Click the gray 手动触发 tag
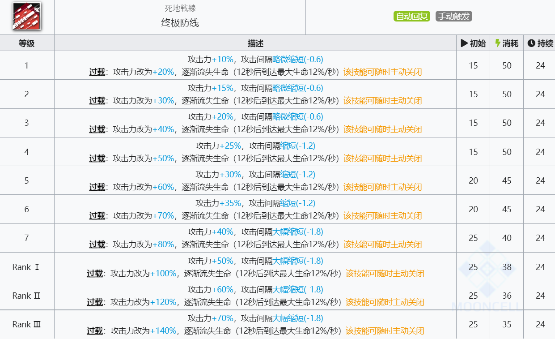 [x=454, y=17]
